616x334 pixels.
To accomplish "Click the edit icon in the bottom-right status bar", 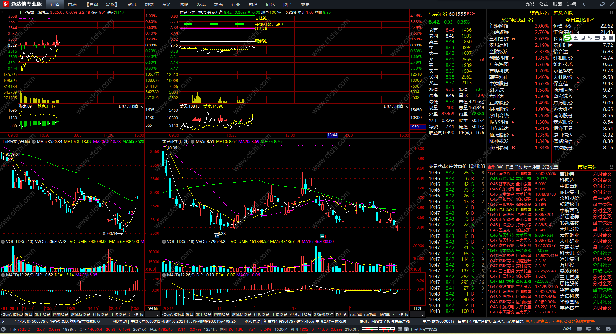I will (x=589, y=329).
